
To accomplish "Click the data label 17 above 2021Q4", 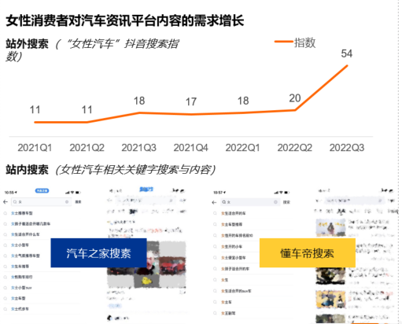I will click(191, 101).
